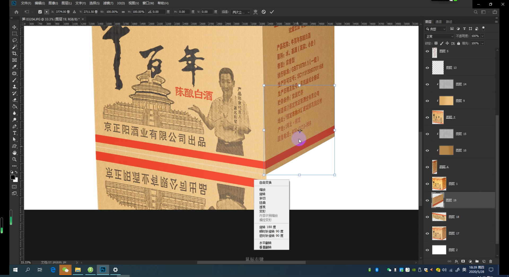Delete layer with trash icon
The width and height of the screenshot is (509, 277).
490,261
